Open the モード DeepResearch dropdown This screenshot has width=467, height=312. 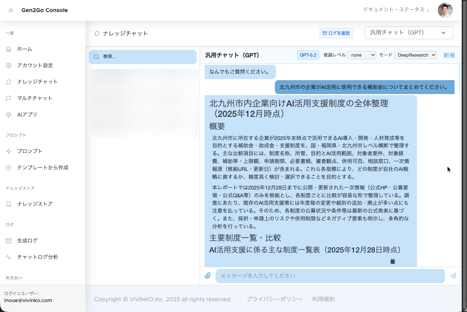coord(415,55)
